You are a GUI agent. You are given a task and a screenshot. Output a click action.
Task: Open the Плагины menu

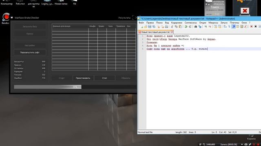(x=234, y=23)
